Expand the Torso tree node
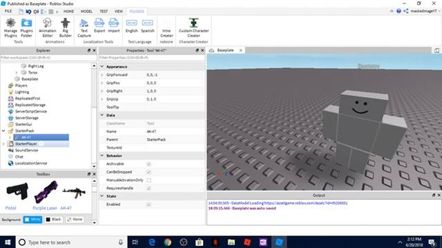 17,72
